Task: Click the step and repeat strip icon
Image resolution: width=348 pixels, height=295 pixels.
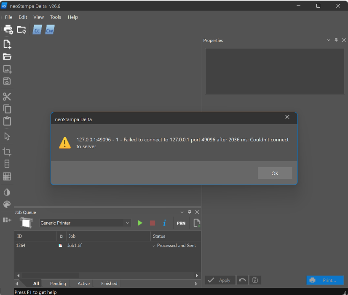Action: pos(7,164)
